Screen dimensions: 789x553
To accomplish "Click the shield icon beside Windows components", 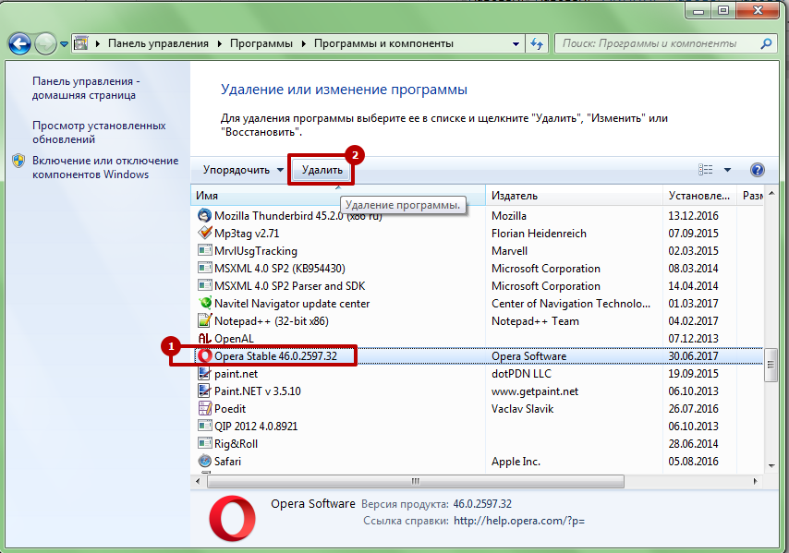I will click(18, 161).
